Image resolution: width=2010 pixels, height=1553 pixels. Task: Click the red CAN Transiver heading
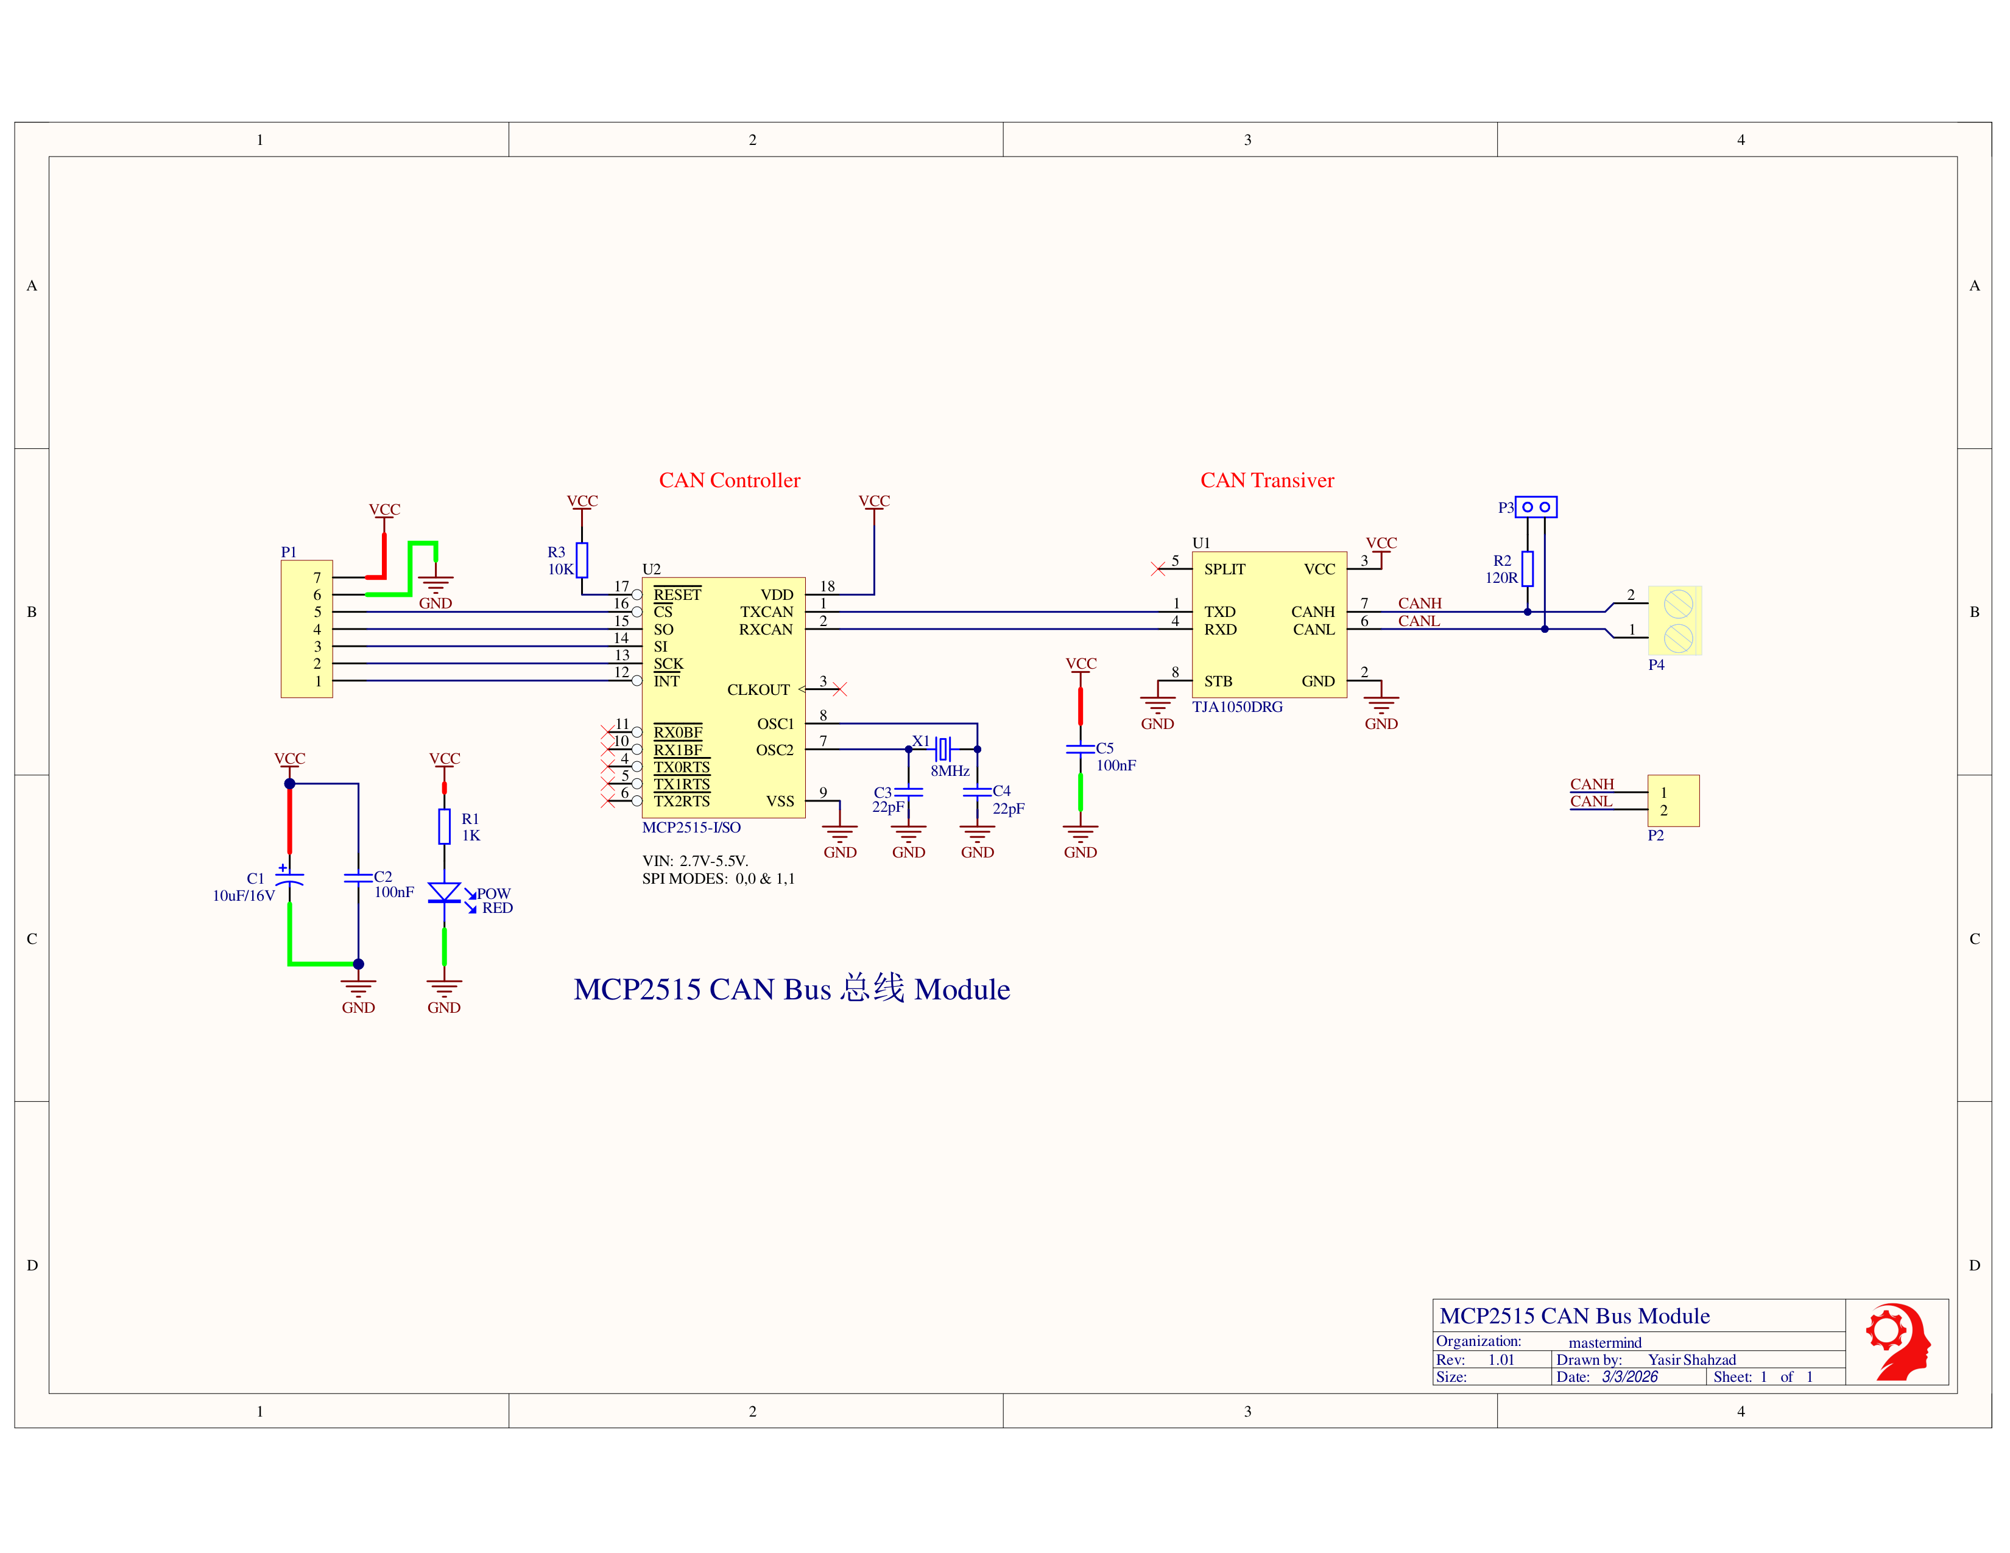(1266, 481)
